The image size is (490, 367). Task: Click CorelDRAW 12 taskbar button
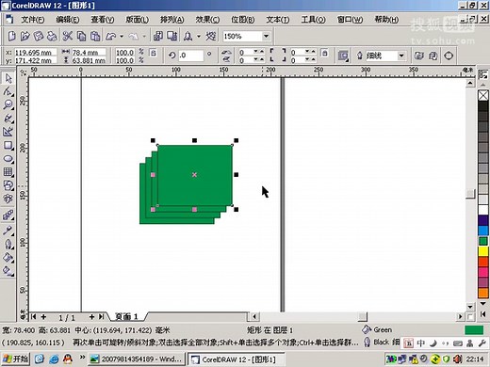coord(237,359)
